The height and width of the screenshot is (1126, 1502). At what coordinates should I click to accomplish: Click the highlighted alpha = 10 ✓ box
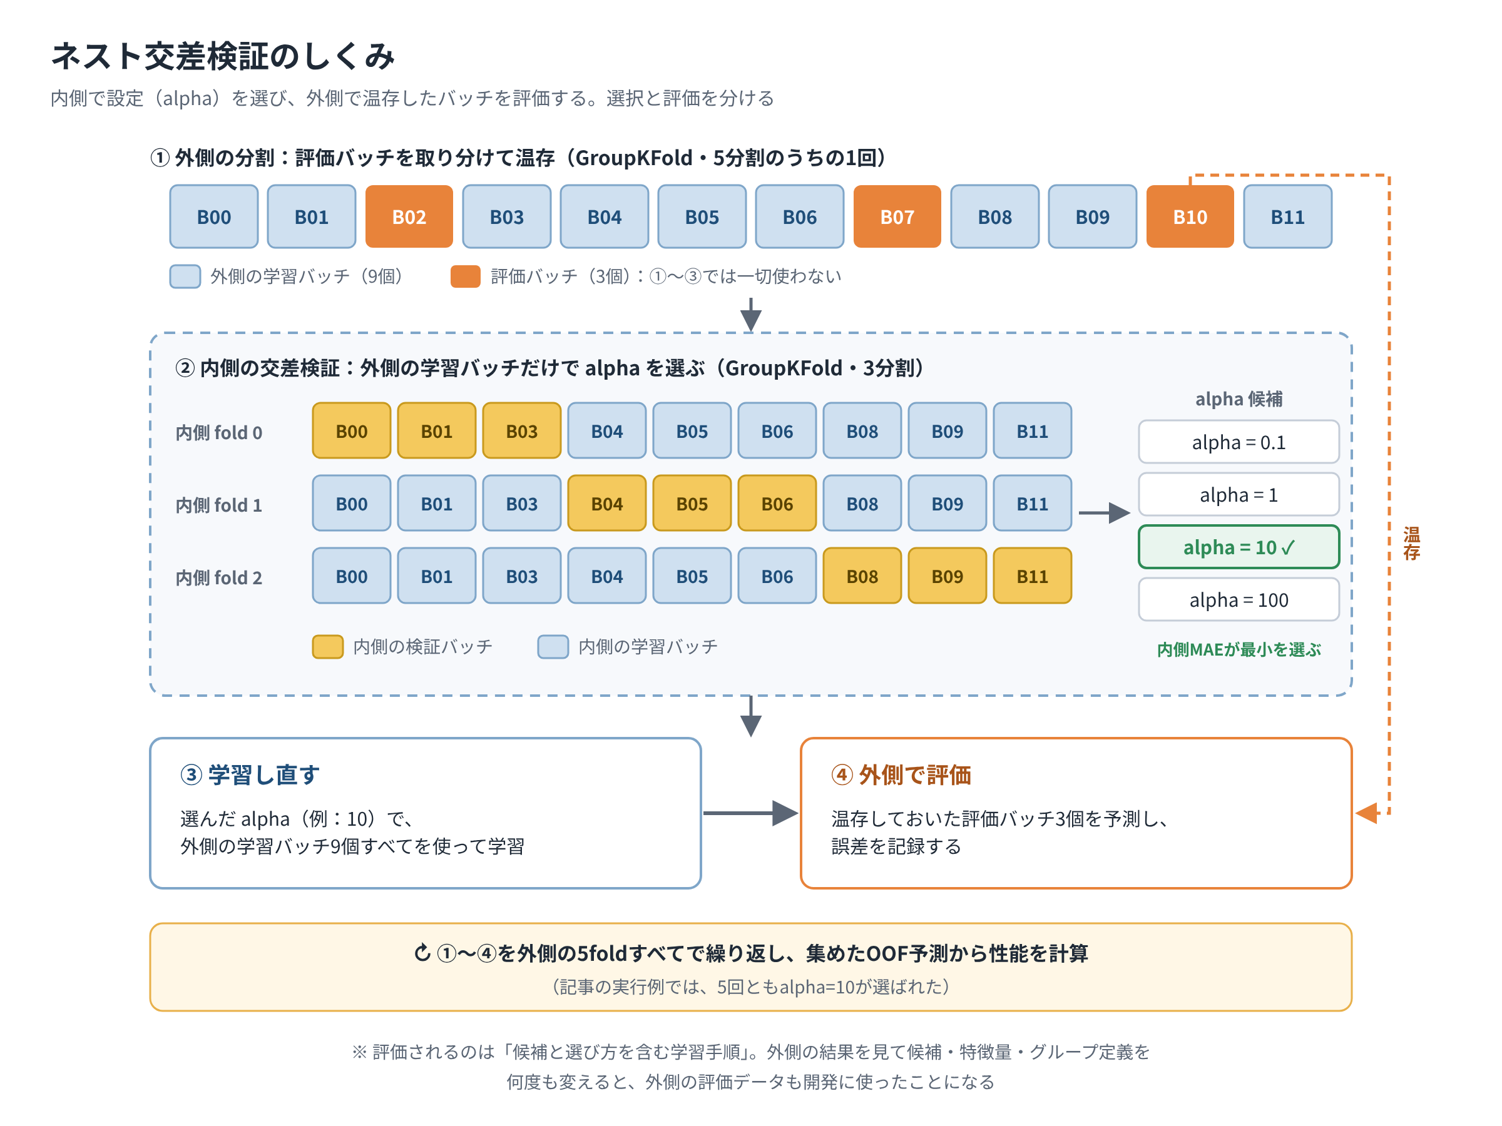click(1239, 546)
